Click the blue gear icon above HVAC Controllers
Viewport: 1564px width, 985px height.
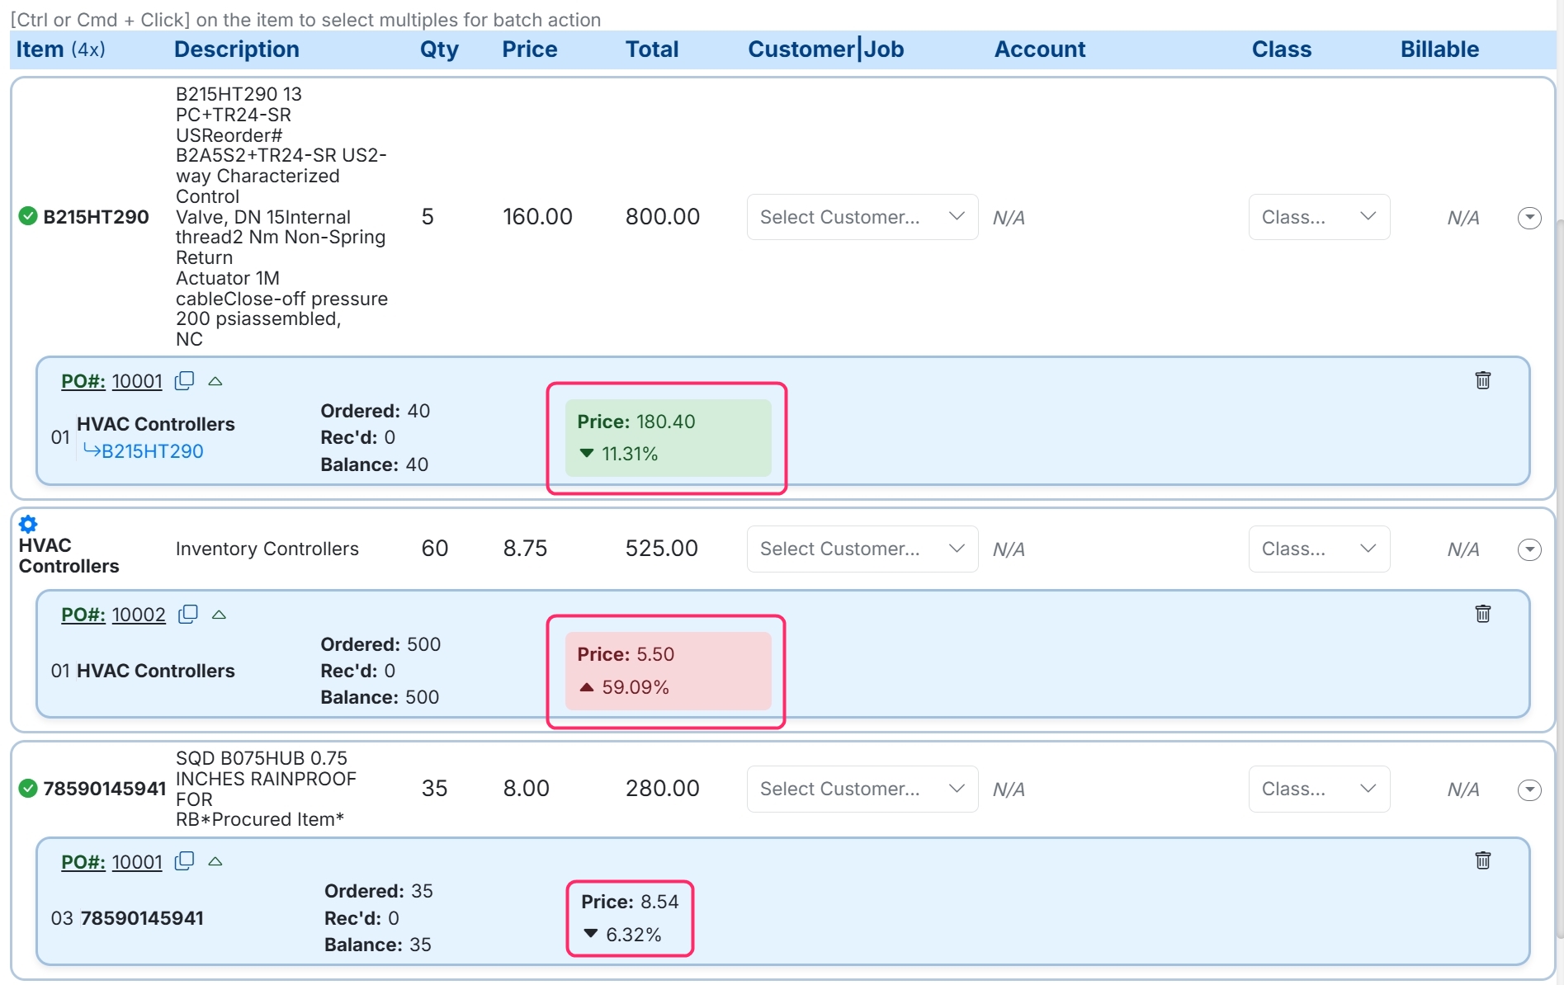click(28, 524)
